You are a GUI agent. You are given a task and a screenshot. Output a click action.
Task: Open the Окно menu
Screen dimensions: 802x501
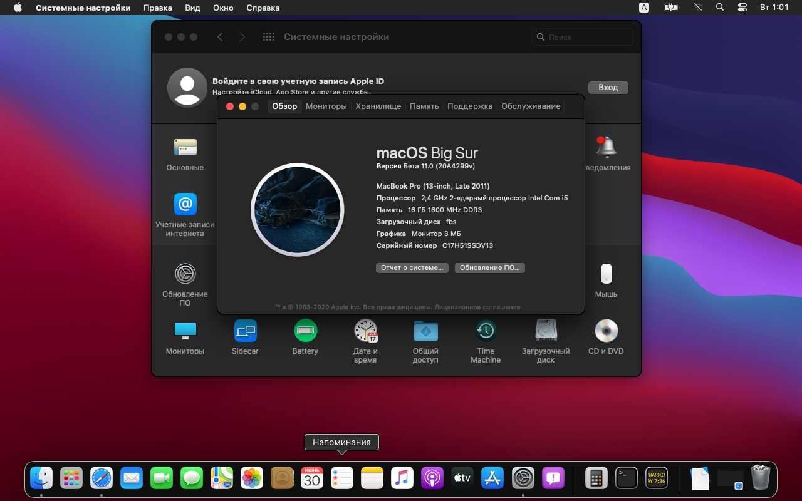[223, 8]
